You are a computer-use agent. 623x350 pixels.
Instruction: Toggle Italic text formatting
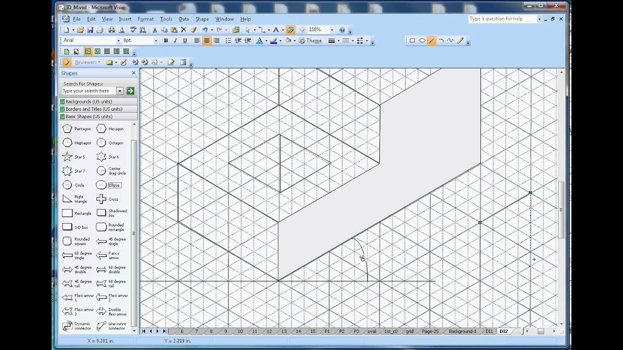[175, 41]
